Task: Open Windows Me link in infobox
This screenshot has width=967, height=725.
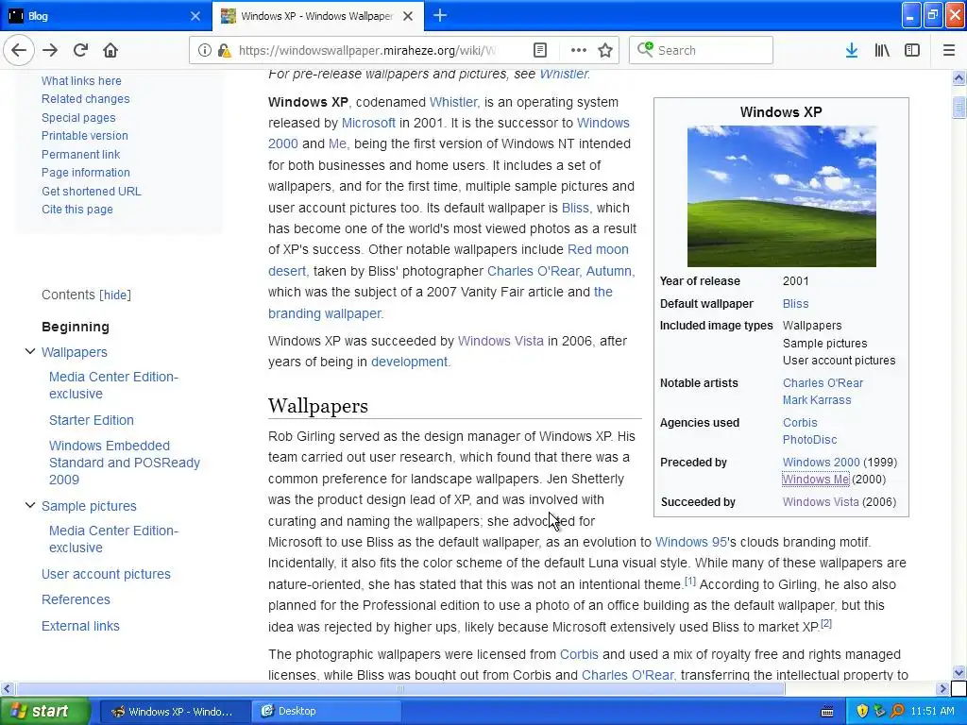Action: tap(815, 479)
